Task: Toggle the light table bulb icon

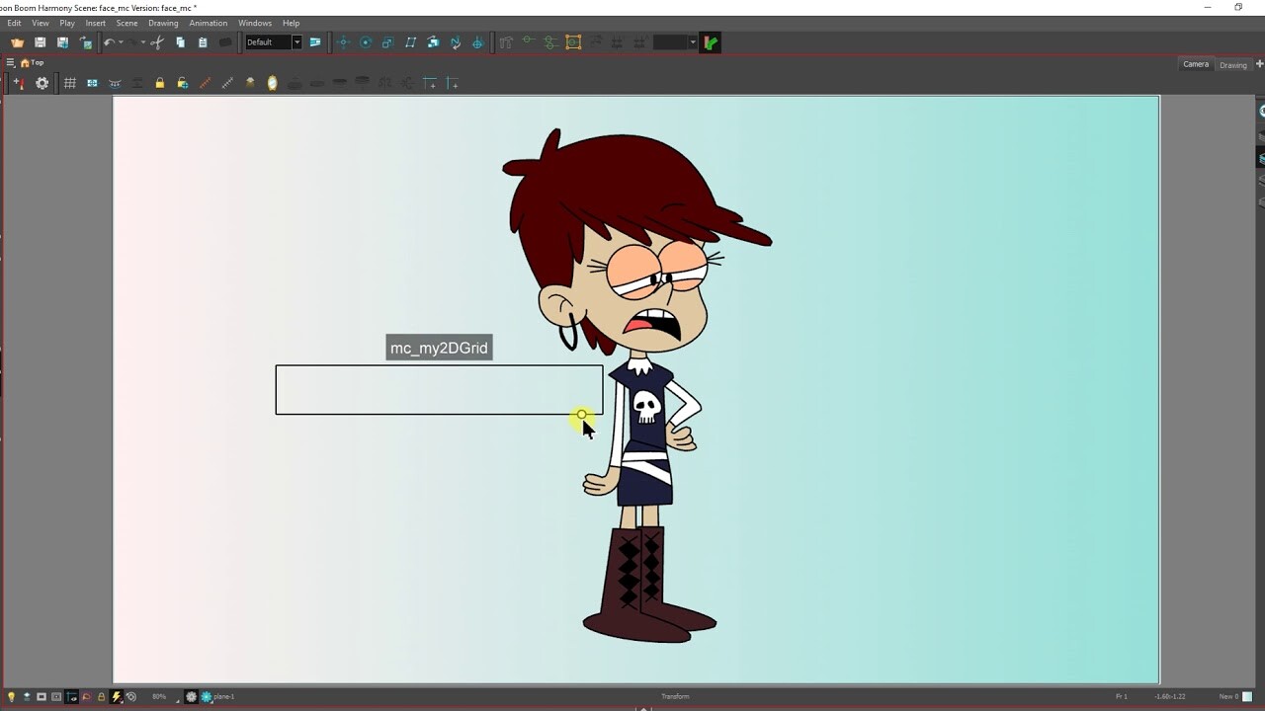Action: pos(11,696)
